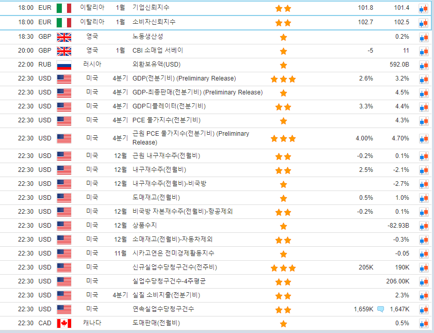Open chart icon for Italy 기업신뢰지수 row

pos(423,9)
